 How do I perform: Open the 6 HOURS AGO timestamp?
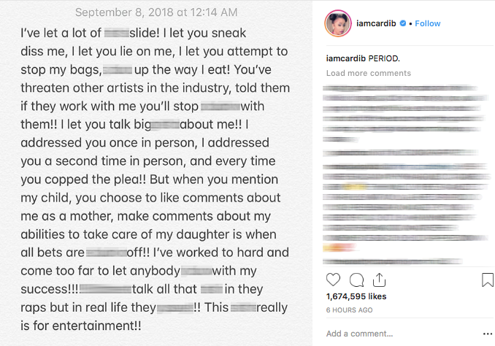pyautogui.click(x=349, y=310)
